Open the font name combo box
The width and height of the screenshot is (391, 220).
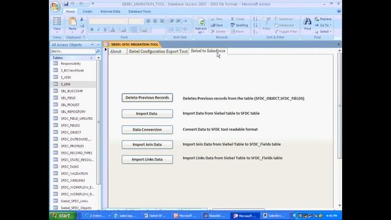[109, 21]
